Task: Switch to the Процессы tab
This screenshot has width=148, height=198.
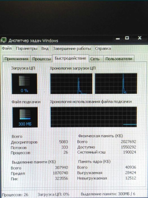Action: (41, 59)
